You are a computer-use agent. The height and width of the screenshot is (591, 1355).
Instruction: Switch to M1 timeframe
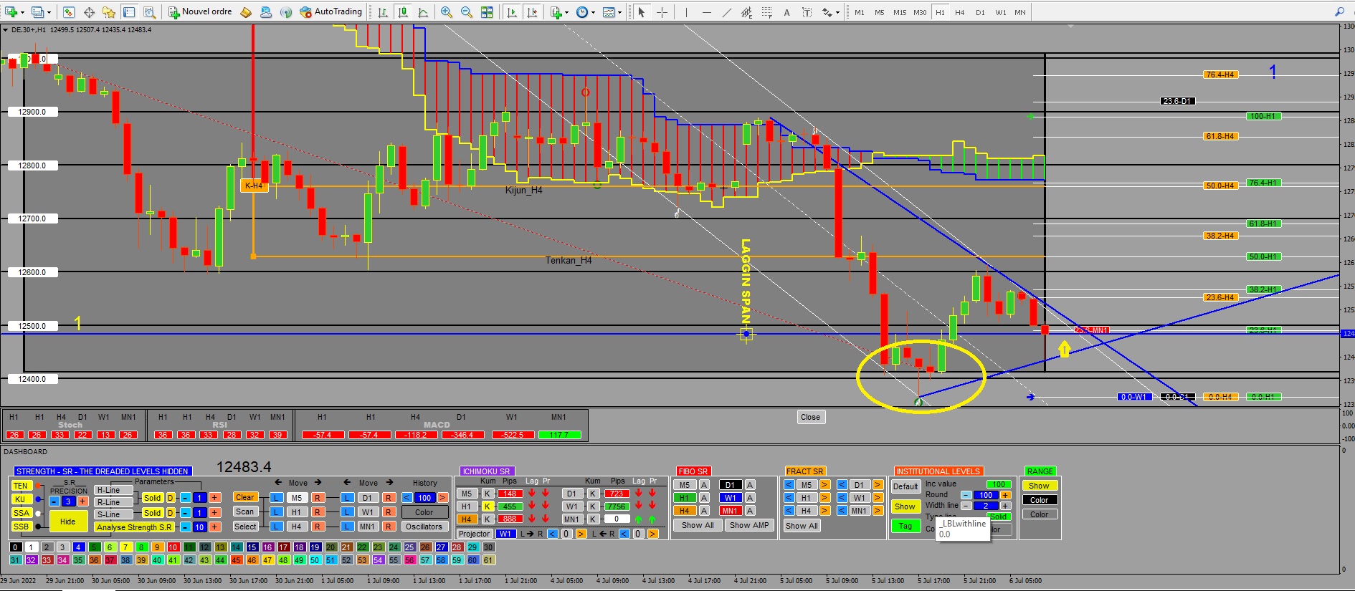click(860, 12)
